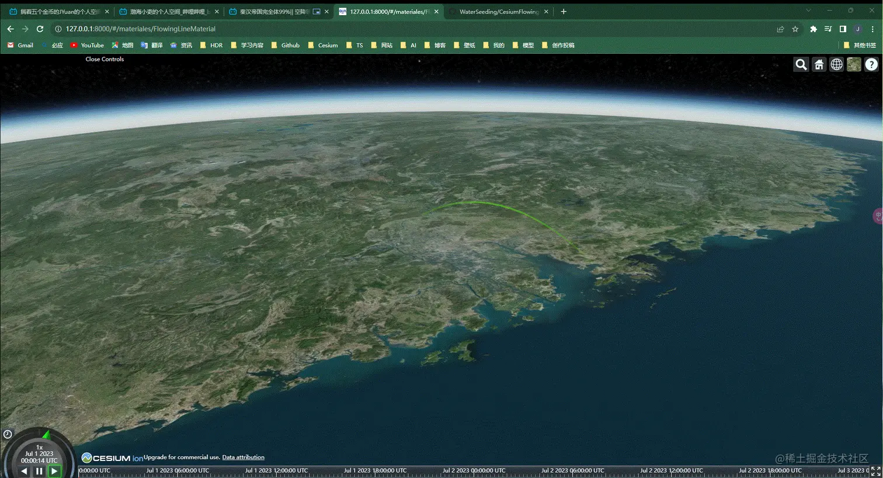Open the base layer imagery picker
Image resolution: width=883 pixels, height=478 pixels.
854,65
